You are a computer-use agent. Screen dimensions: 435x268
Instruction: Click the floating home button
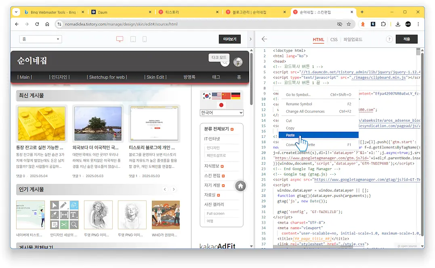pyautogui.click(x=241, y=186)
